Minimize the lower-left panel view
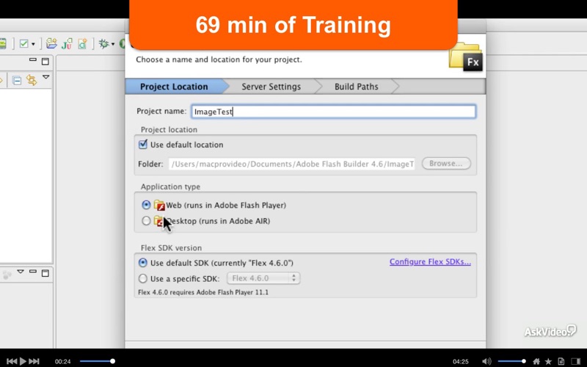Viewport: 587px width, 367px height. pyautogui.click(x=33, y=272)
